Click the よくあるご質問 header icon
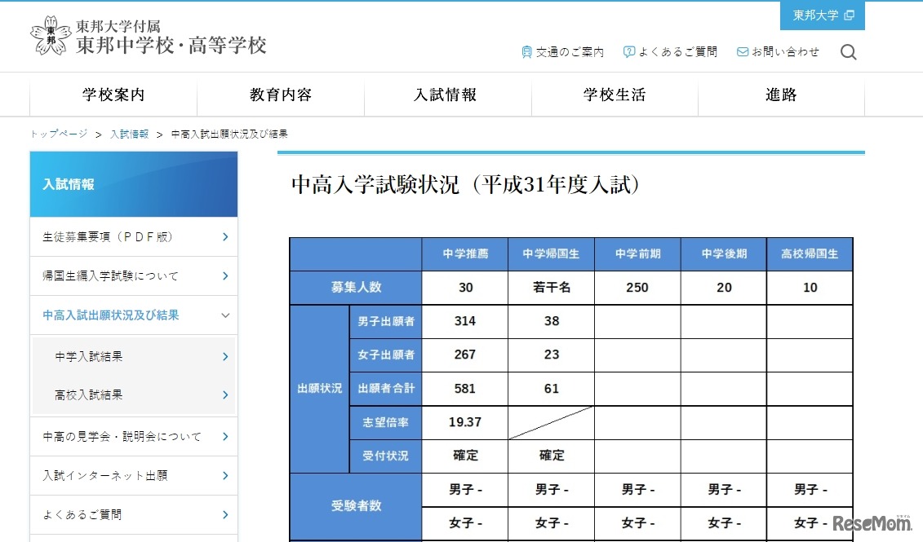The image size is (923, 542). pyautogui.click(x=628, y=52)
